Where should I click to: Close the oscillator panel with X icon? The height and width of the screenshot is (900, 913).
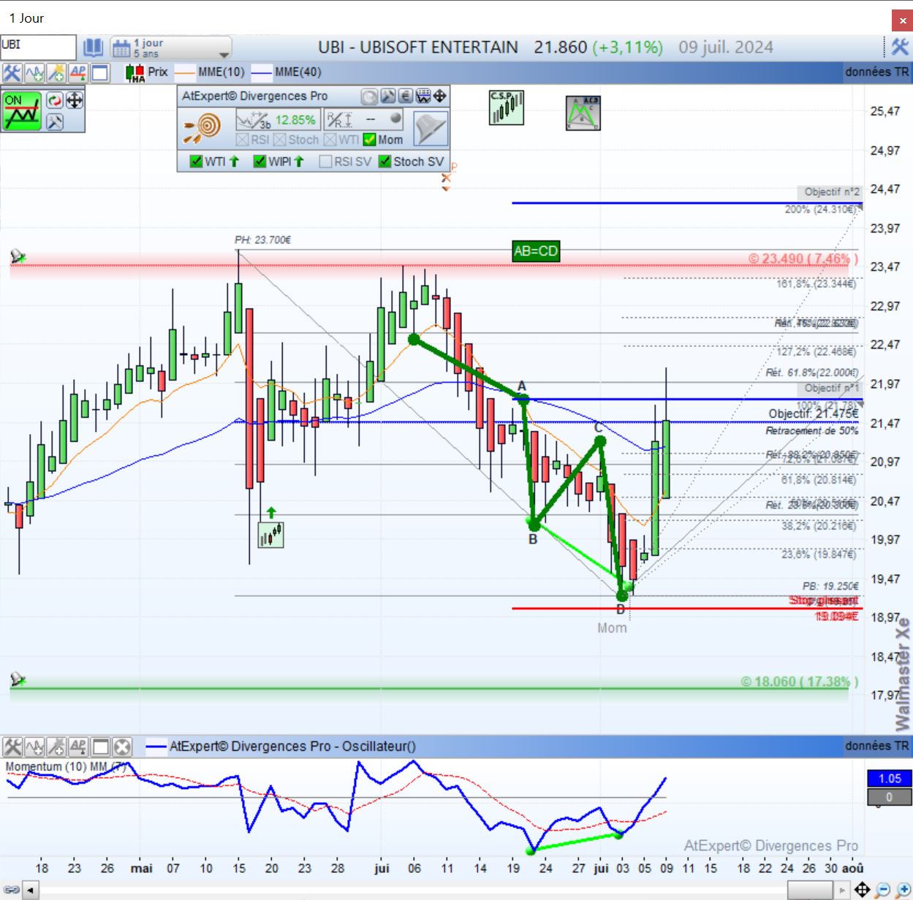(122, 747)
